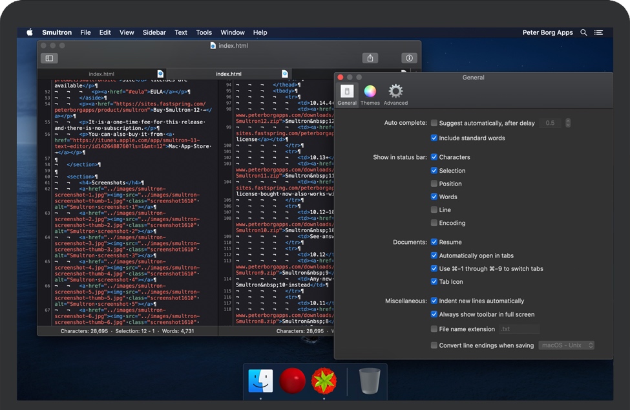Open the Advanced preferences gear
The height and width of the screenshot is (410, 630).
395,94
